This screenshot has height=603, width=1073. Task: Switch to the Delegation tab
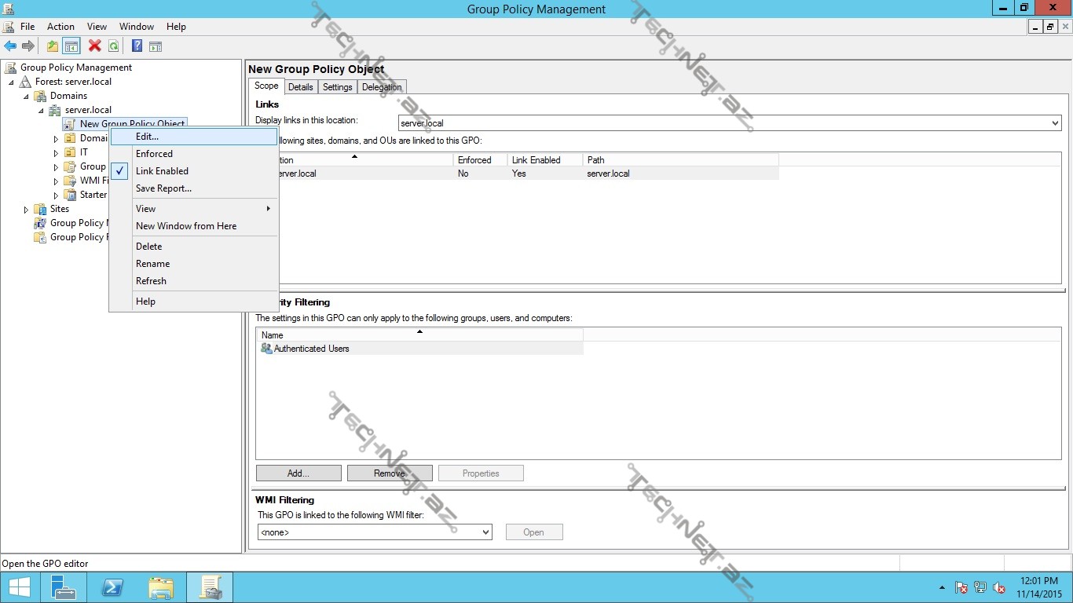coord(382,87)
